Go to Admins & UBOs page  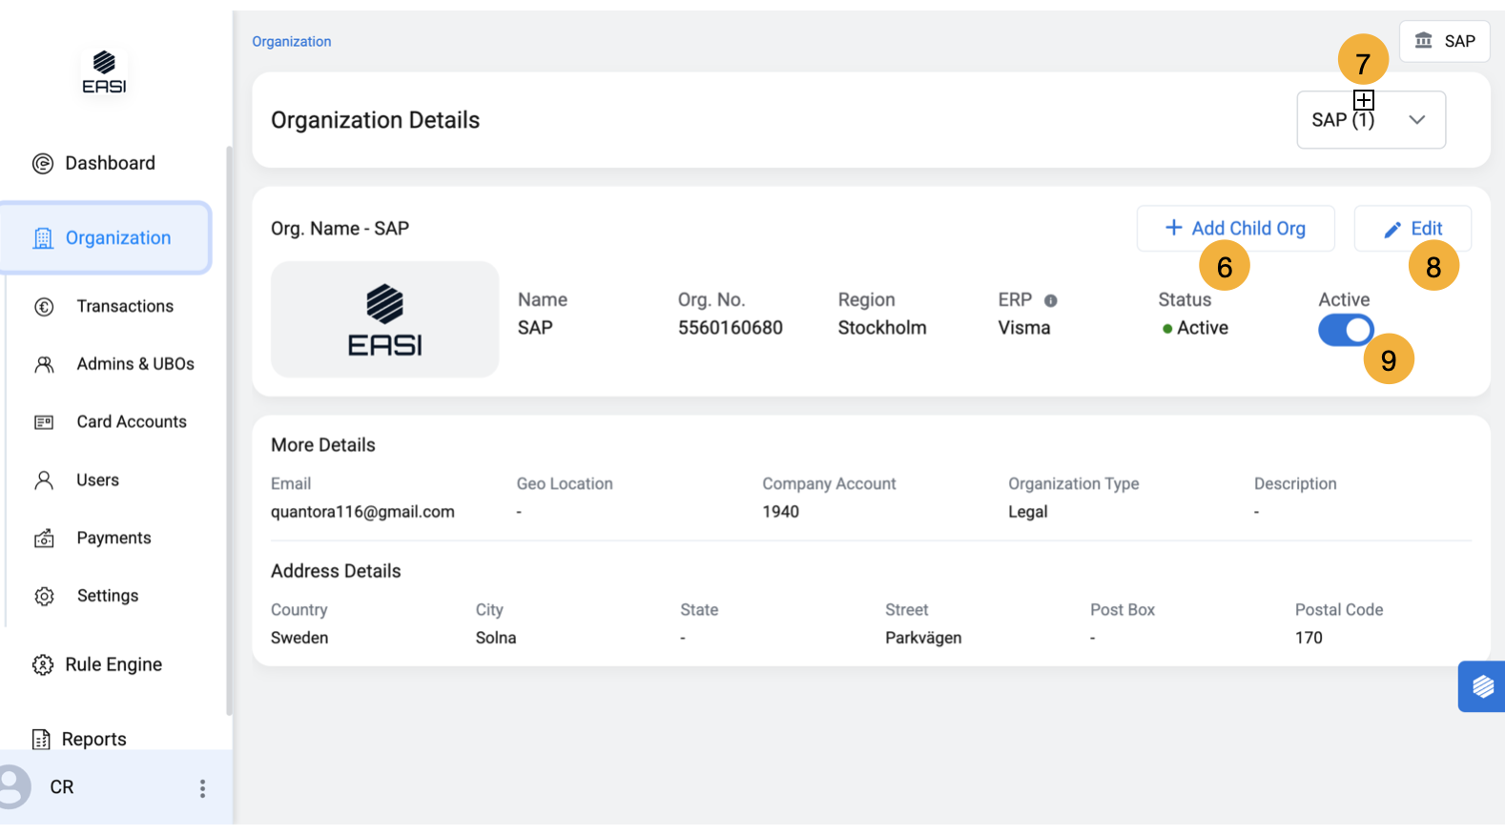(x=134, y=364)
